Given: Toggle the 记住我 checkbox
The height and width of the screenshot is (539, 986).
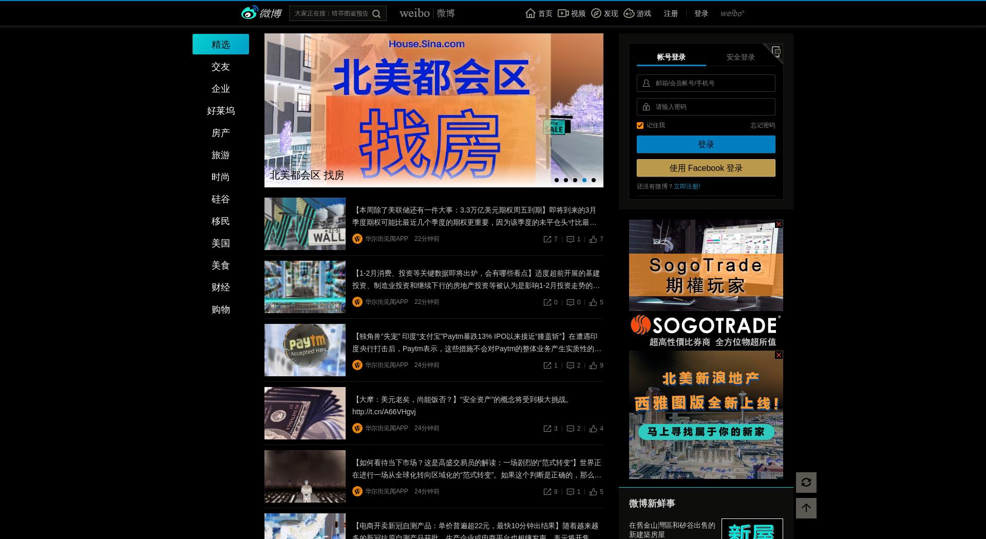Looking at the screenshot, I should point(640,125).
